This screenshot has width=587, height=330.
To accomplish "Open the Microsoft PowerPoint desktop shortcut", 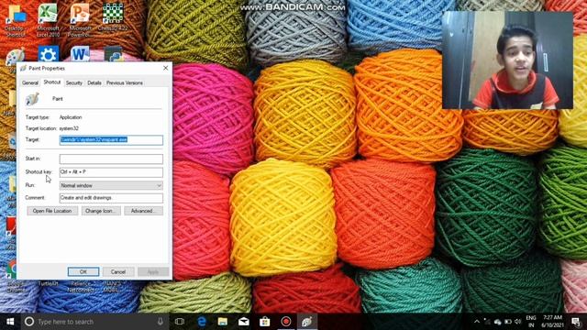I will (80, 19).
